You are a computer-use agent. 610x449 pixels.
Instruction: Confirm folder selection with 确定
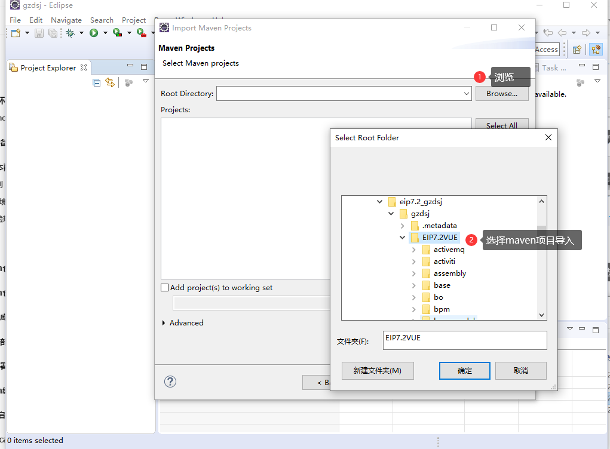464,371
